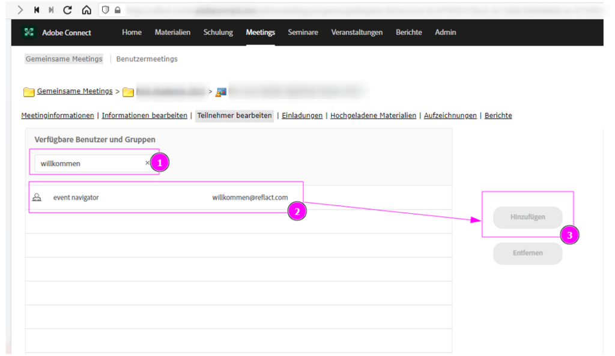
Task: Switch to Benutzermeetings tab
Action: coord(147,59)
